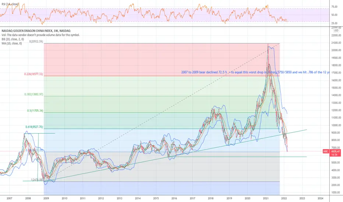Click the 19000.00 price scale value
This screenshot has height=202, width=343.
[336, 58]
